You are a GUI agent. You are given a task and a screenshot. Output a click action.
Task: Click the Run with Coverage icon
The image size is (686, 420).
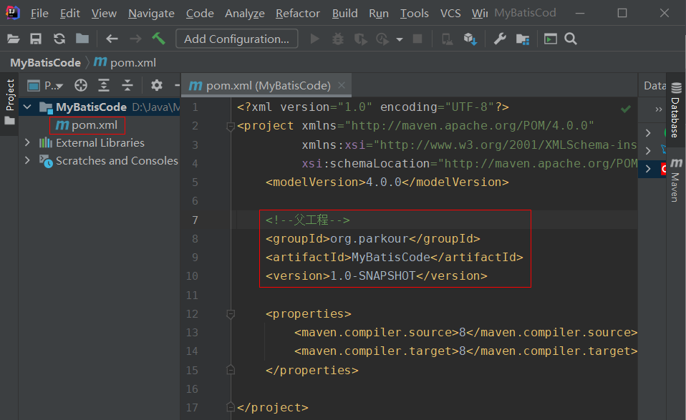pyautogui.click(x=360, y=39)
